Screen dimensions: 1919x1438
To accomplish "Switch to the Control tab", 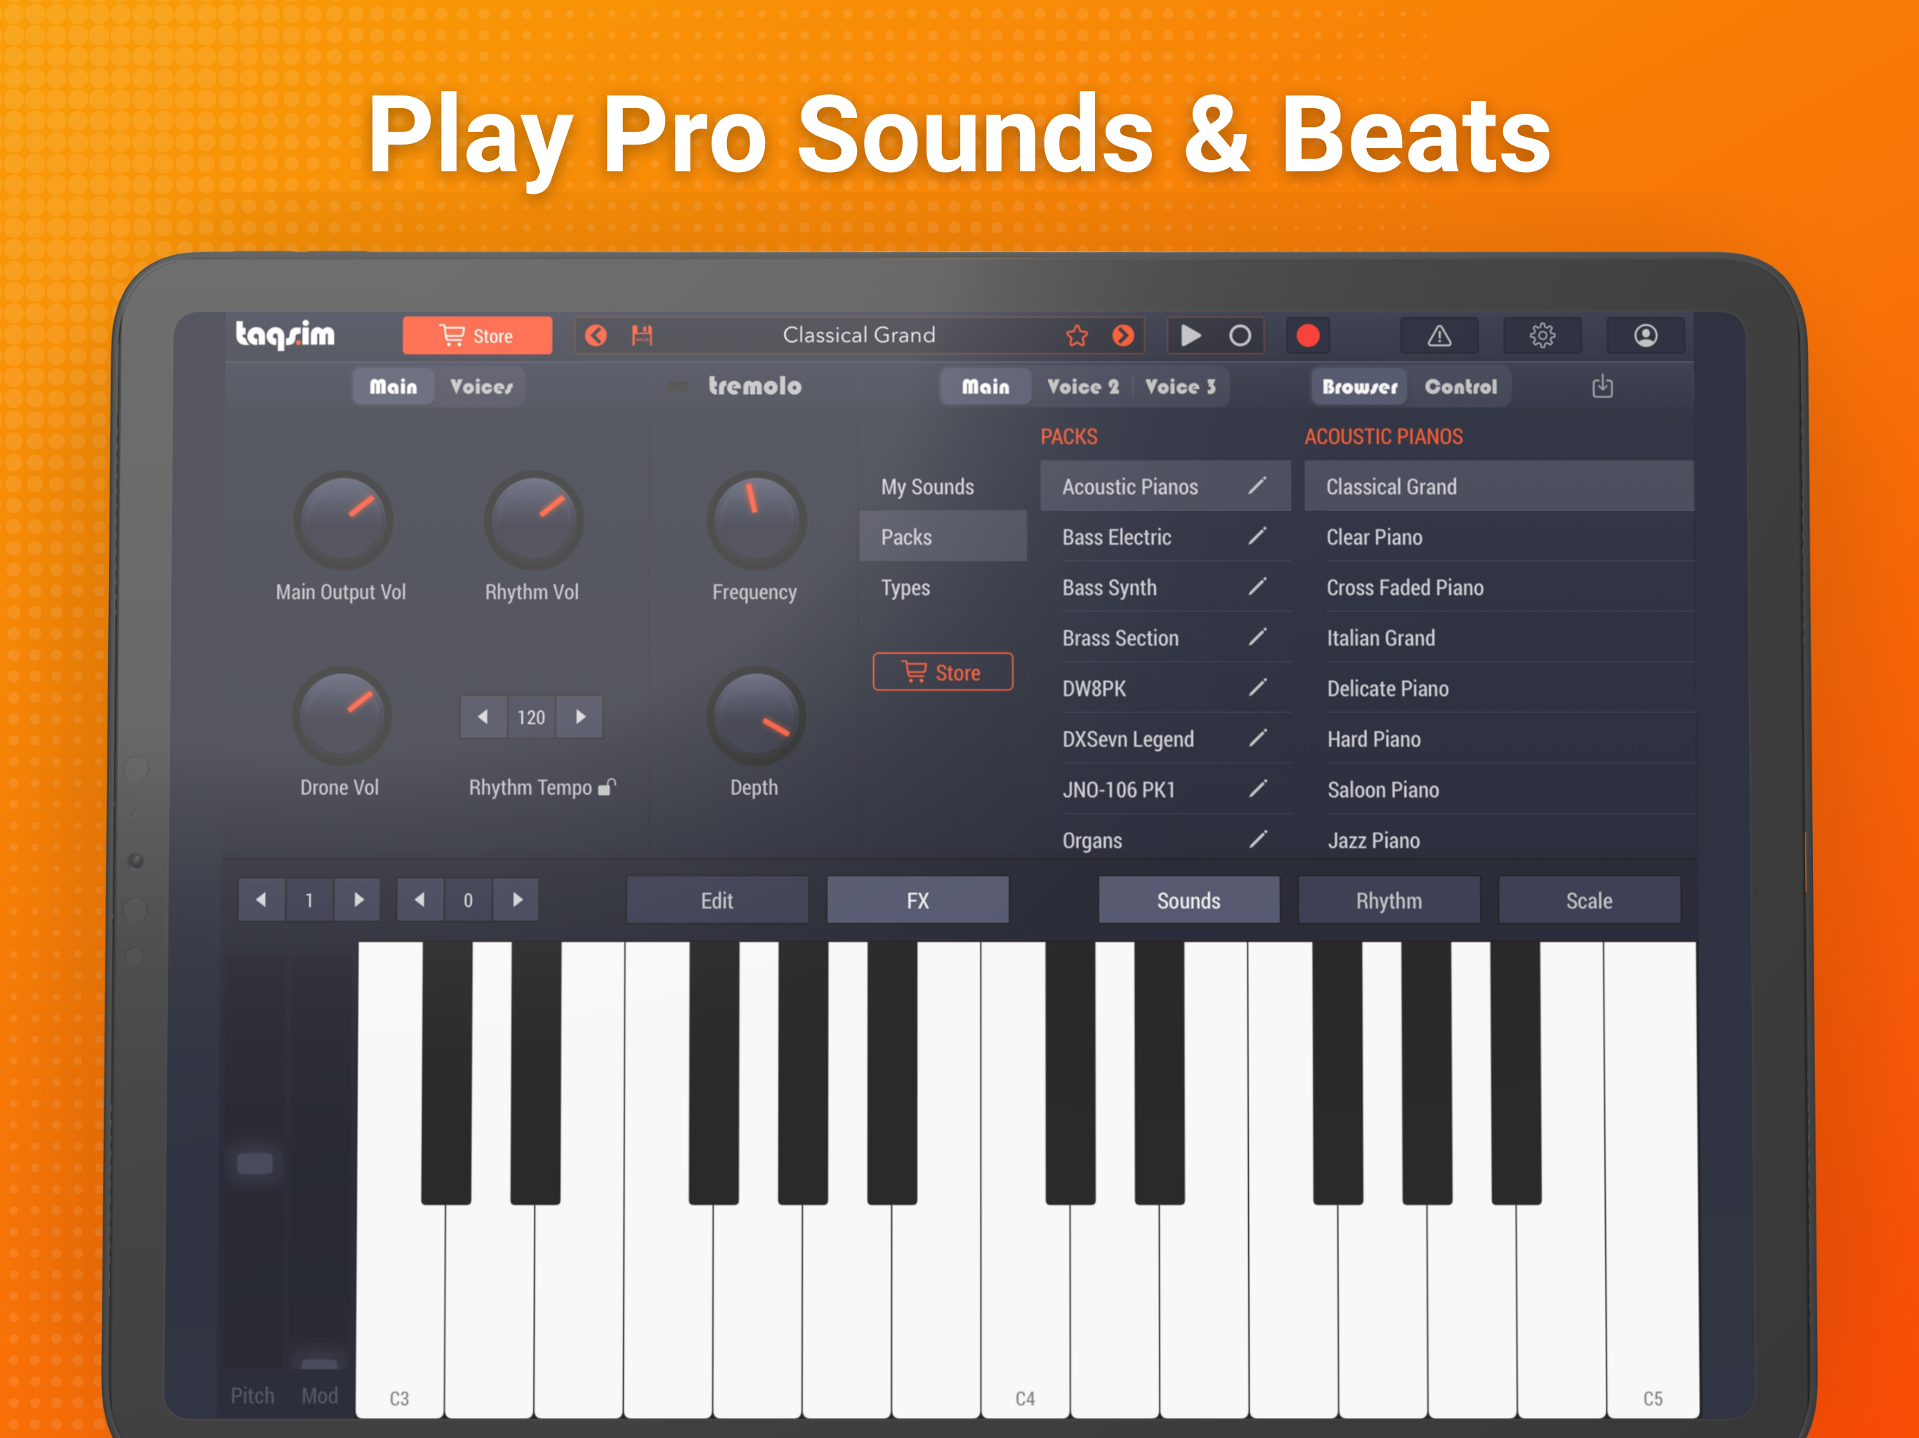I will coord(1460,387).
